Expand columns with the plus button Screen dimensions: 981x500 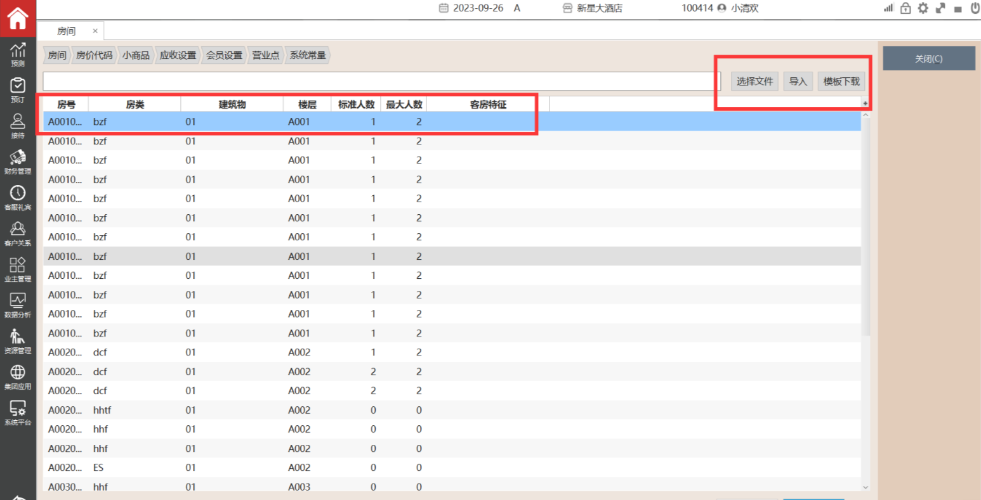pyautogui.click(x=865, y=103)
